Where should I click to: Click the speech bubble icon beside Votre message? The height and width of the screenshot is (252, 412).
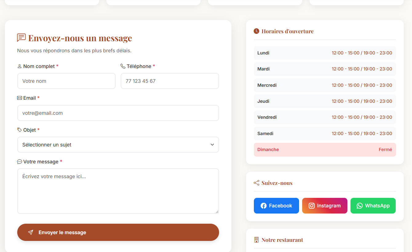[x=19, y=162]
